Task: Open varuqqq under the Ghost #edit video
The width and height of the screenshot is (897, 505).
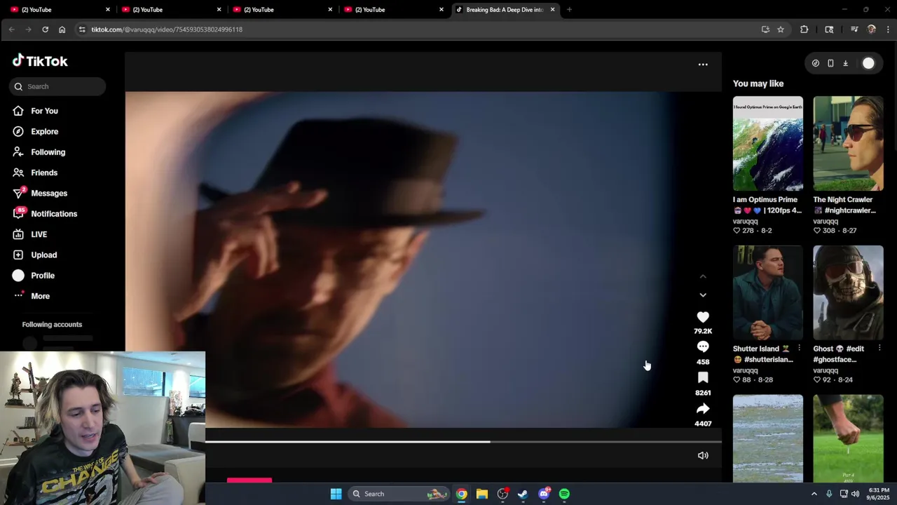Action: [826, 370]
